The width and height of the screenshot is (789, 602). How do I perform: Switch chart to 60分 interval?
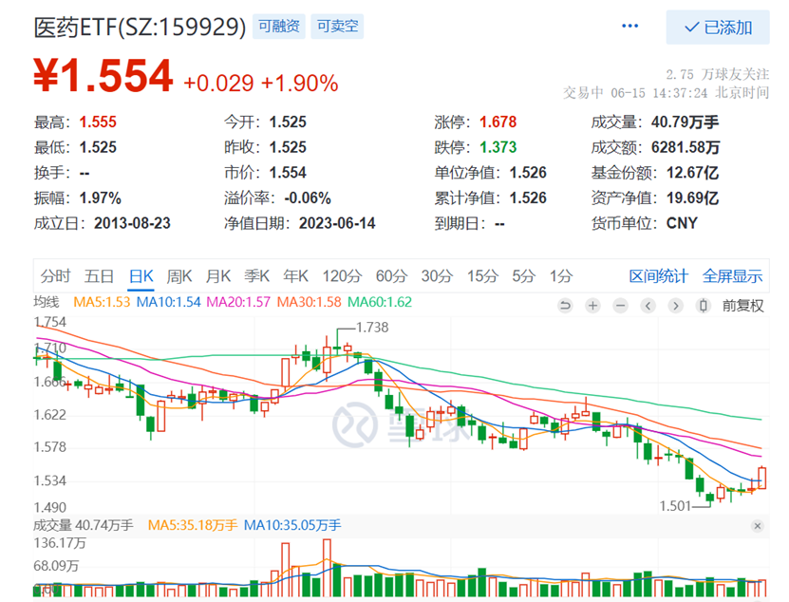click(391, 275)
